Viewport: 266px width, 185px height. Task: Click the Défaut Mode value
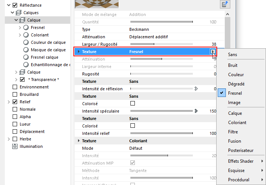136,148
